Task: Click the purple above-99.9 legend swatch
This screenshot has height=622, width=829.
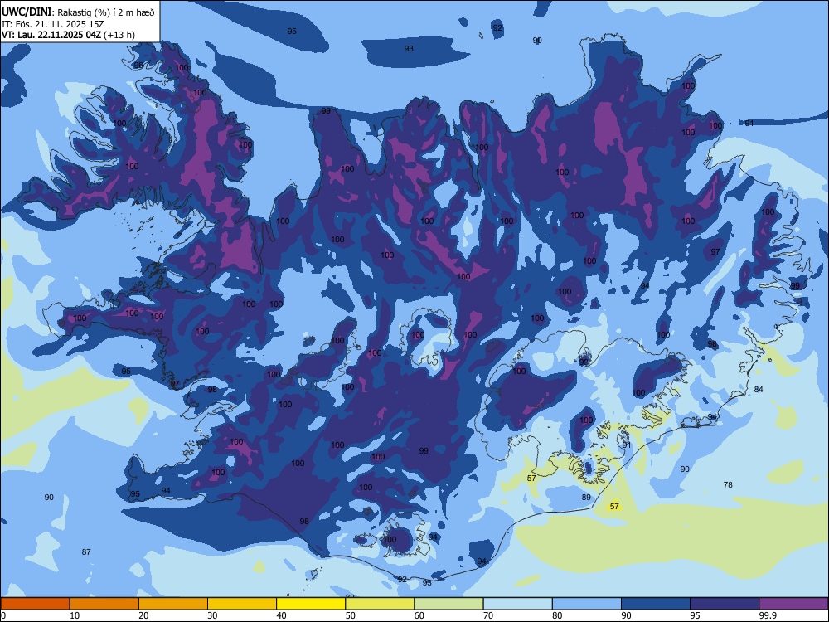Action: [x=793, y=604]
